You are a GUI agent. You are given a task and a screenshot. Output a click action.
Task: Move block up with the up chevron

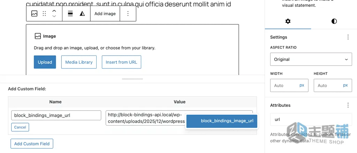point(54,11)
